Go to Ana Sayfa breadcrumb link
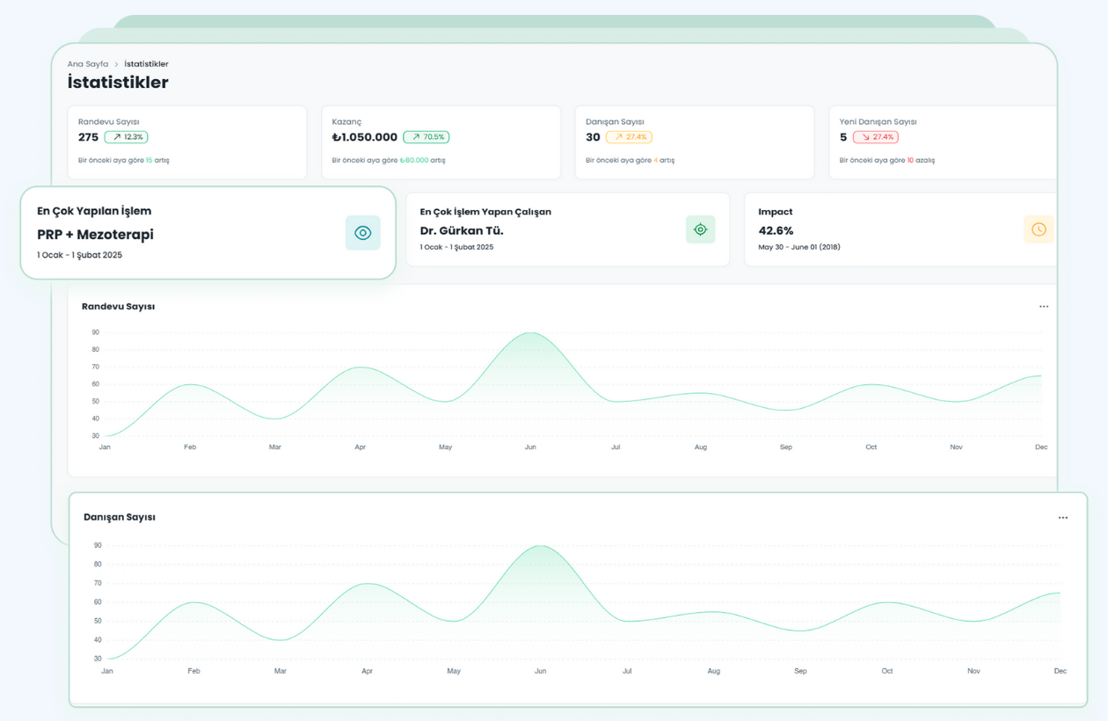The image size is (1108, 721). click(88, 64)
